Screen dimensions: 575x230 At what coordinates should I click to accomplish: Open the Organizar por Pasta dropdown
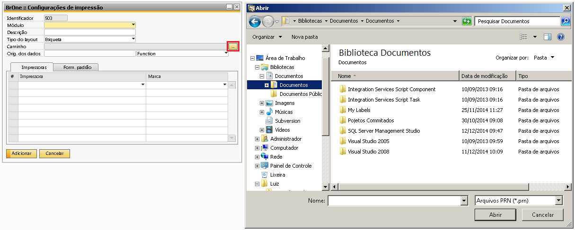[544, 58]
